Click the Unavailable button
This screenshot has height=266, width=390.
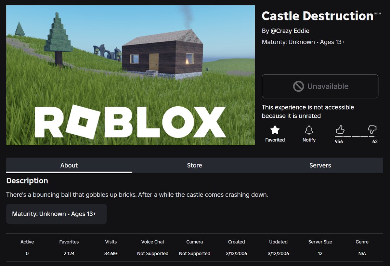[320, 86]
